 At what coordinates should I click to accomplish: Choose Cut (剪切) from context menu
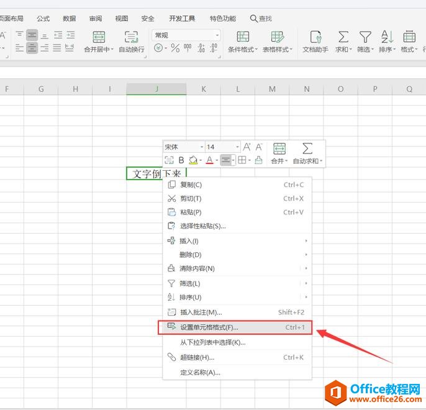(x=237, y=199)
